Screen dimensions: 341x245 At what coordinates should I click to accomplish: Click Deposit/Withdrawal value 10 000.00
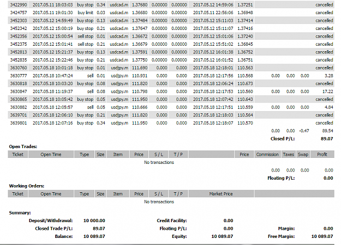click(94, 220)
